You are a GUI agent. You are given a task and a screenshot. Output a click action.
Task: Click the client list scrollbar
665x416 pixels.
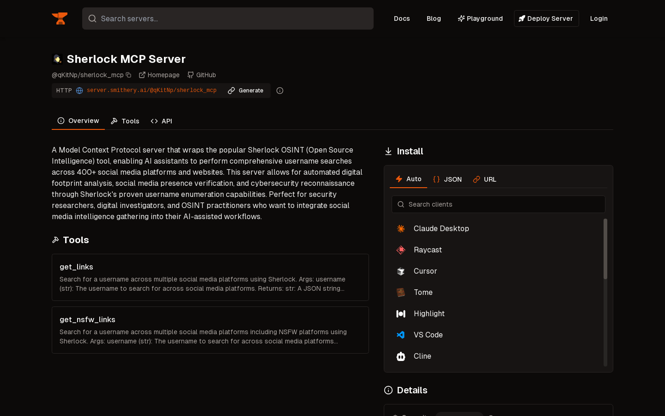[605, 249]
